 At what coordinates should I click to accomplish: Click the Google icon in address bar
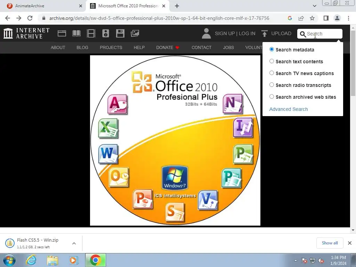290,18
